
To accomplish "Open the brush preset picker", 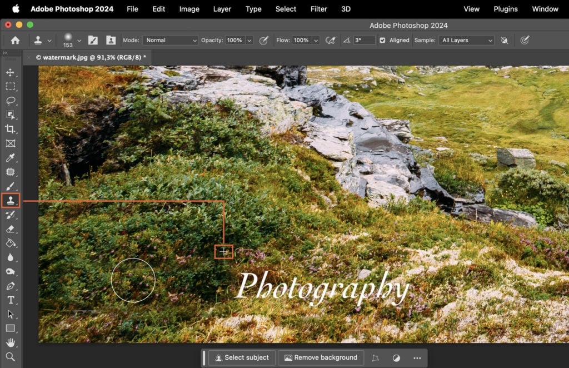I will click(68, 40).
